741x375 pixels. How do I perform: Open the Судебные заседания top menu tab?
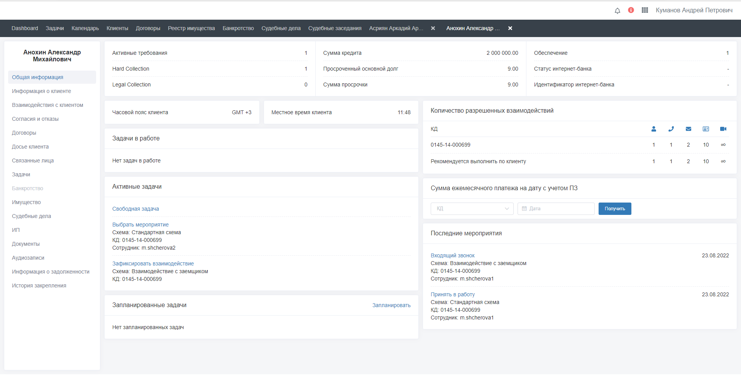pyautogui.click(x=335, y=28)
